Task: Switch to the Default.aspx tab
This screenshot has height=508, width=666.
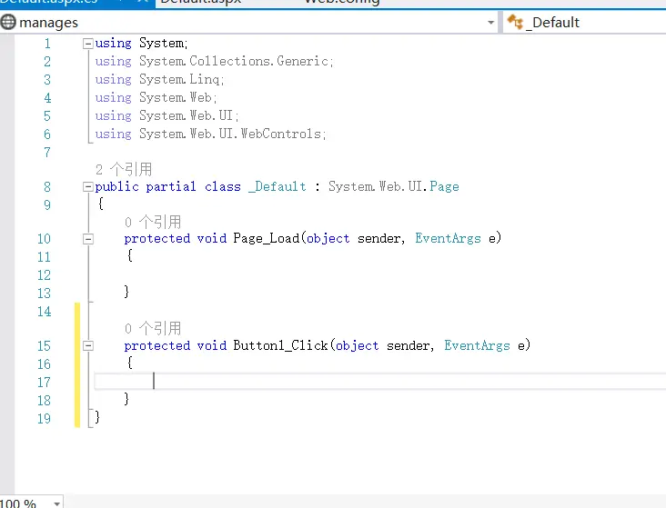Action: (201, 2)
